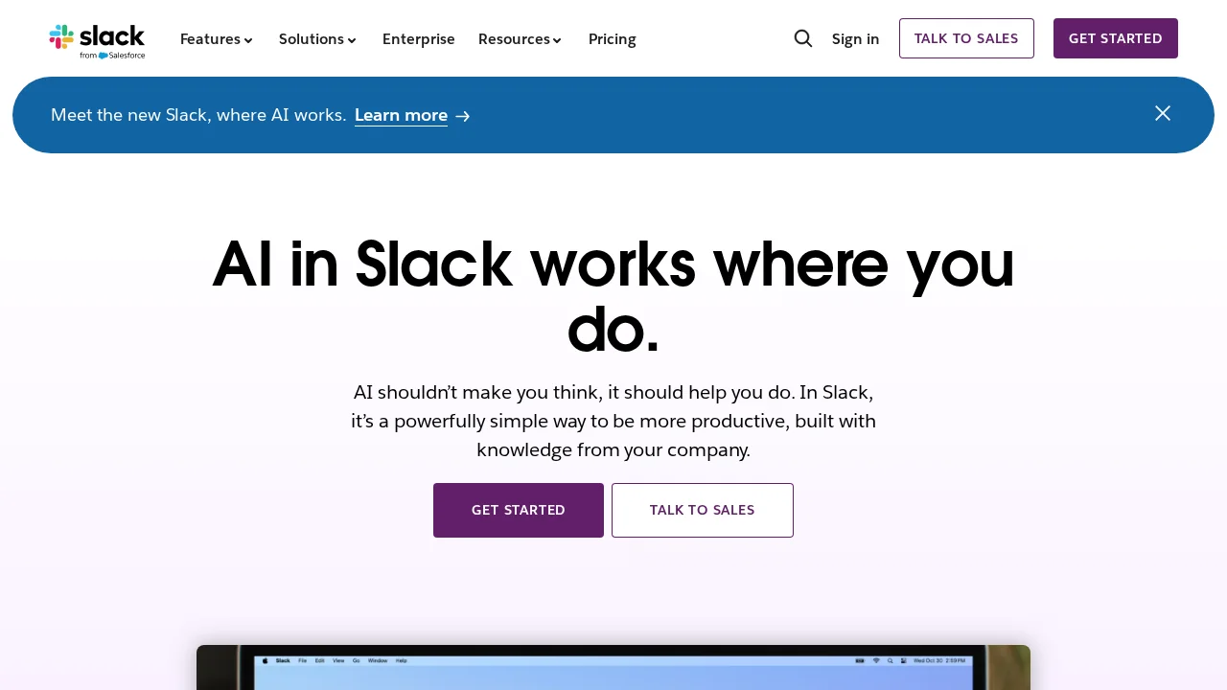
Task: Click TALK TO SALES below the hero text
Action: [x=702, y=510]
